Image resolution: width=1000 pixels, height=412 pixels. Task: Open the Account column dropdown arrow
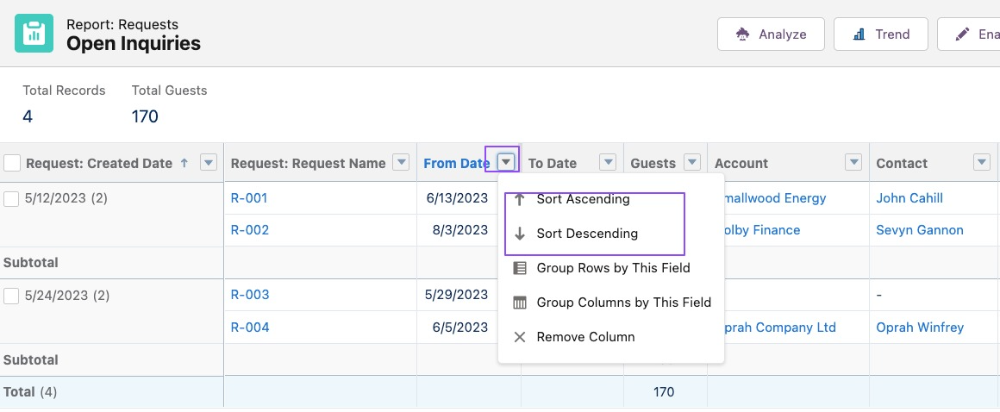853,163
